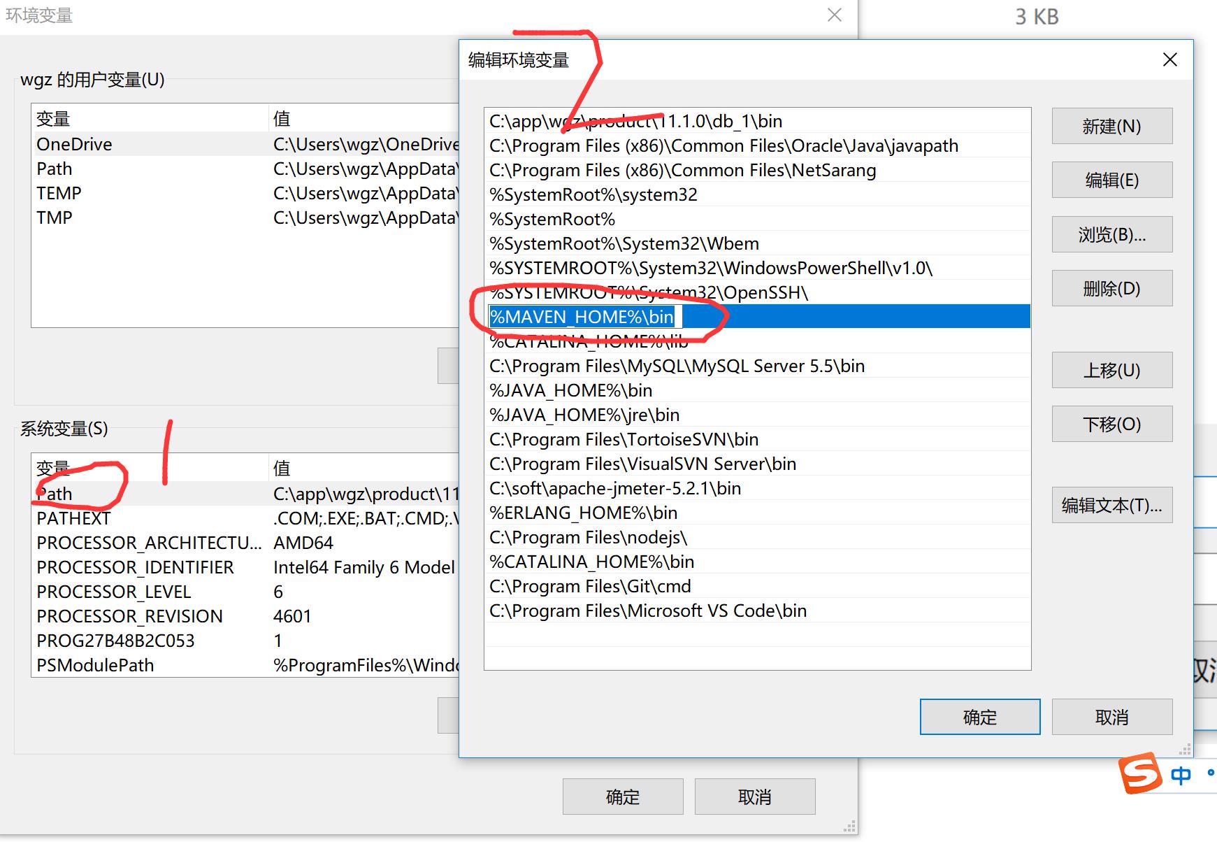The image size is (1217, 842).
Task: Select %CATALINA_HOME%\lib entry
Action: pyautogui.click(x=757, y=341)
